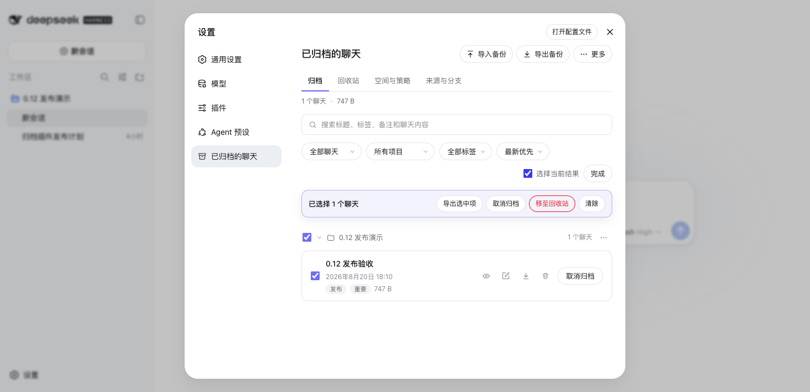This screenshot has height=392, width=810.
Task: Click 新会话 button in the main sidebar
Action: coord(77,51)
